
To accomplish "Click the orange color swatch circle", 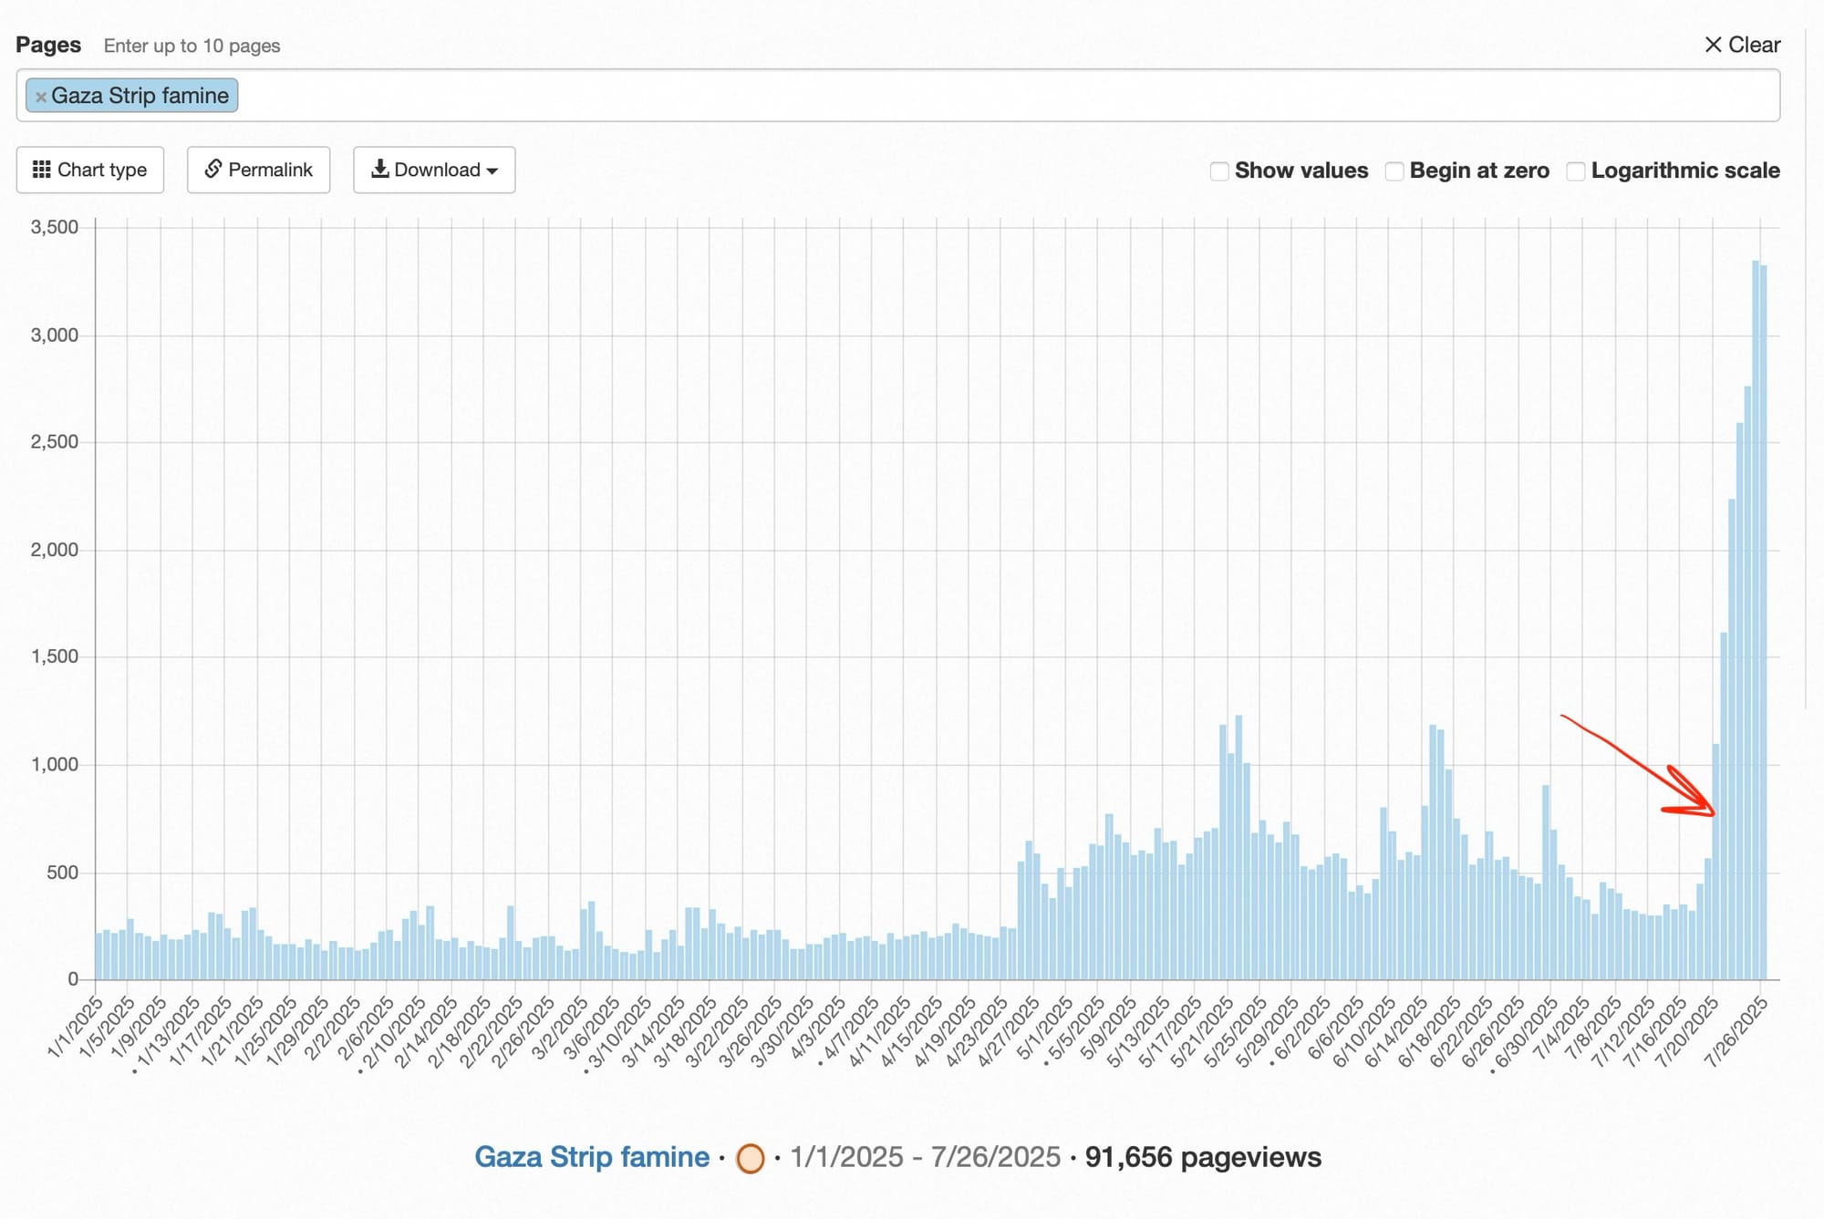I will coord(750,1159).
